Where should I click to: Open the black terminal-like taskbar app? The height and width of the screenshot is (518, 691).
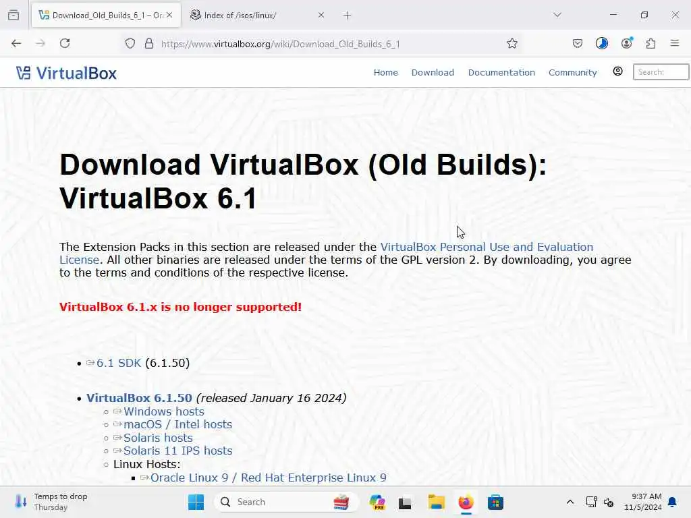tap(405, 502)
